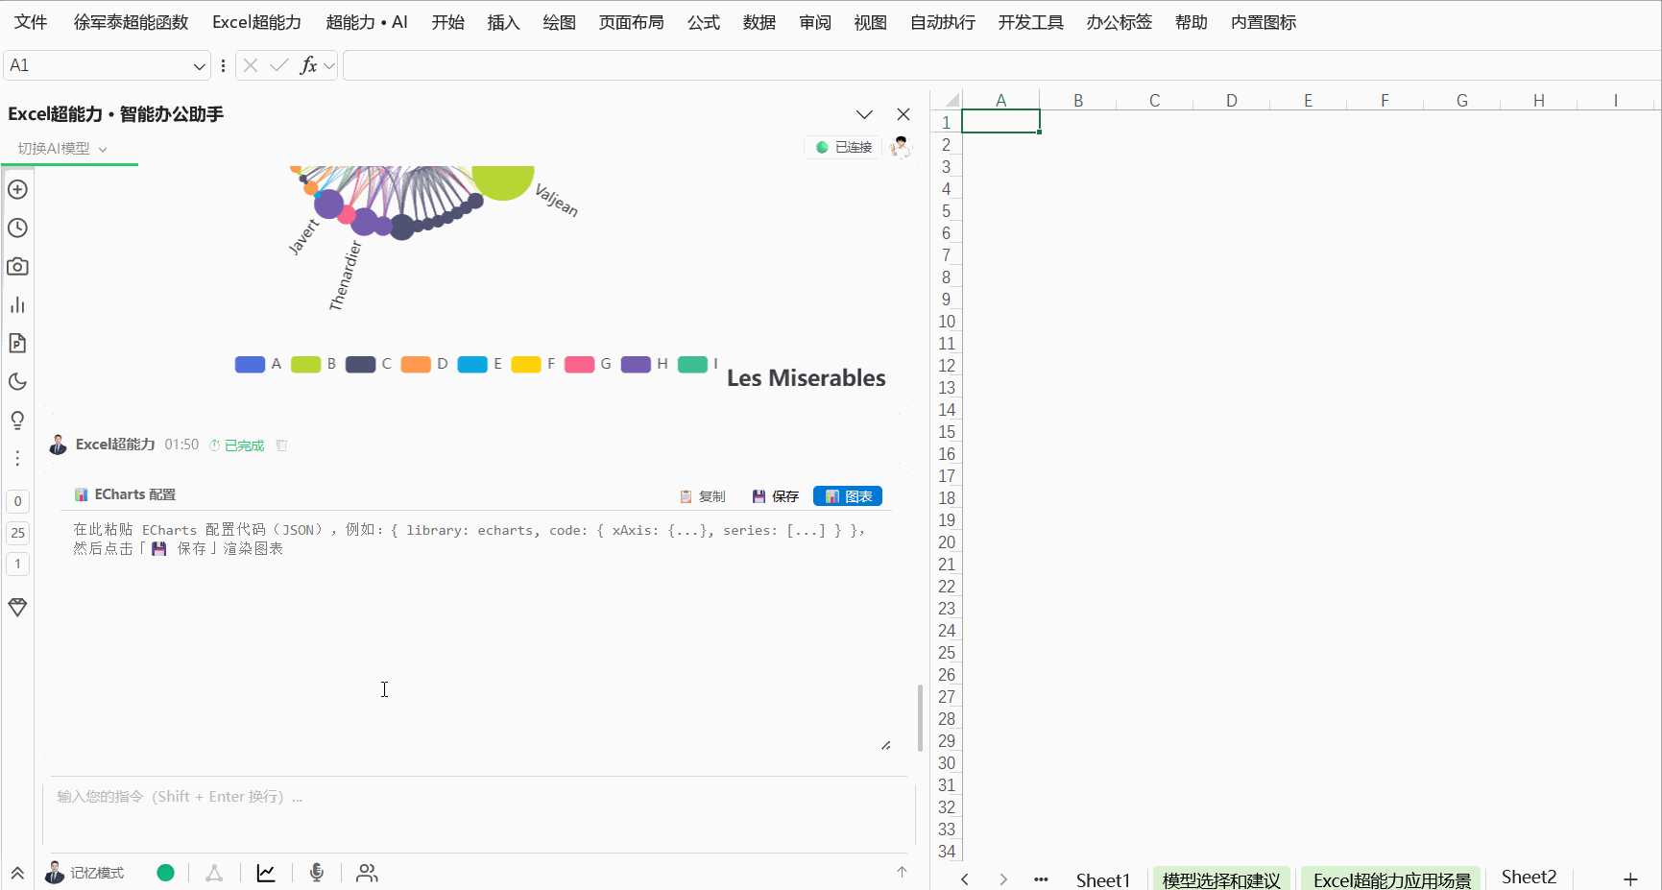Click the double up-arrow icon at bottom left

(17, 873)
